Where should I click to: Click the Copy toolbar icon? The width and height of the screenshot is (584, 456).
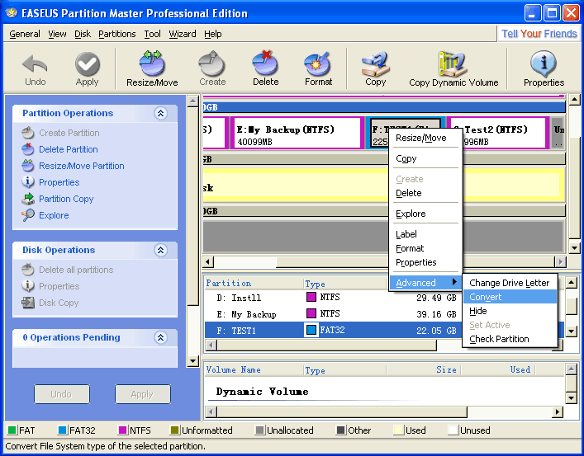point(375,63)
